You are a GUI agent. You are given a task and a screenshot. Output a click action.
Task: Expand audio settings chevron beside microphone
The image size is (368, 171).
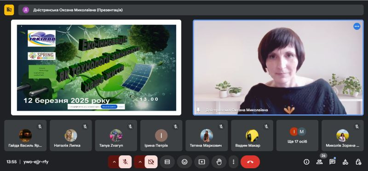pyautogui.click(x=114, y=162)
